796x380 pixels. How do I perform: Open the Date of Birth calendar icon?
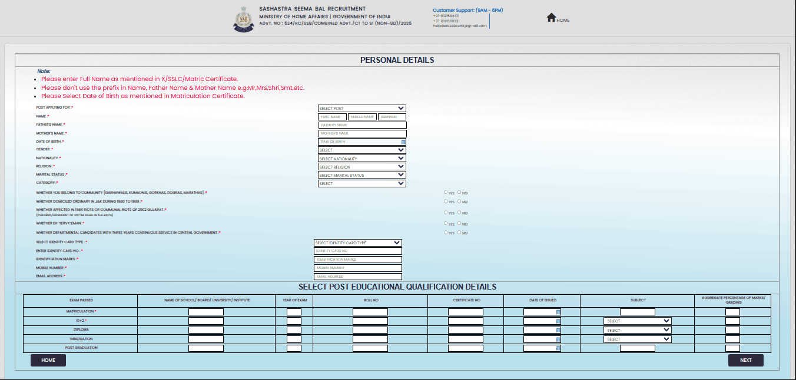[x=403, y=142]
